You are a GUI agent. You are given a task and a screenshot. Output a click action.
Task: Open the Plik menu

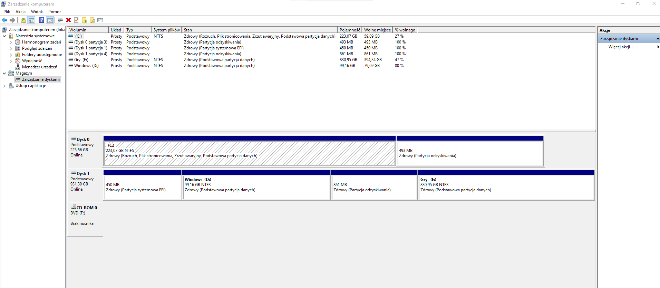coord(7,12)
